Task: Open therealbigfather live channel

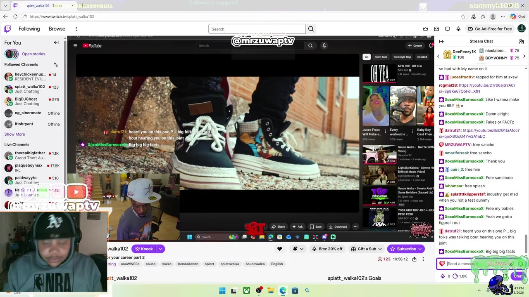Action: tap(32, 156)
